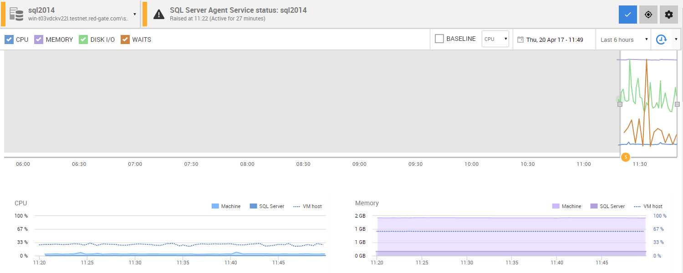The image size is (683, 273).
Task: Click the calendar icon beside the date
Action: point(520,40)
